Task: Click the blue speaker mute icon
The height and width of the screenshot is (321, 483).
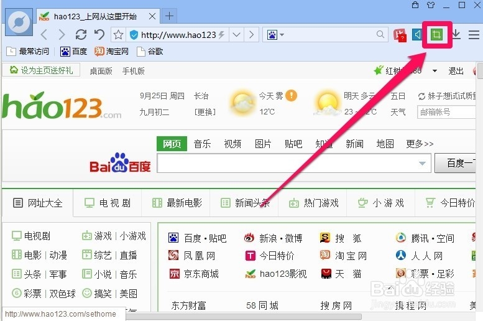Action: (x=418, y=34)
